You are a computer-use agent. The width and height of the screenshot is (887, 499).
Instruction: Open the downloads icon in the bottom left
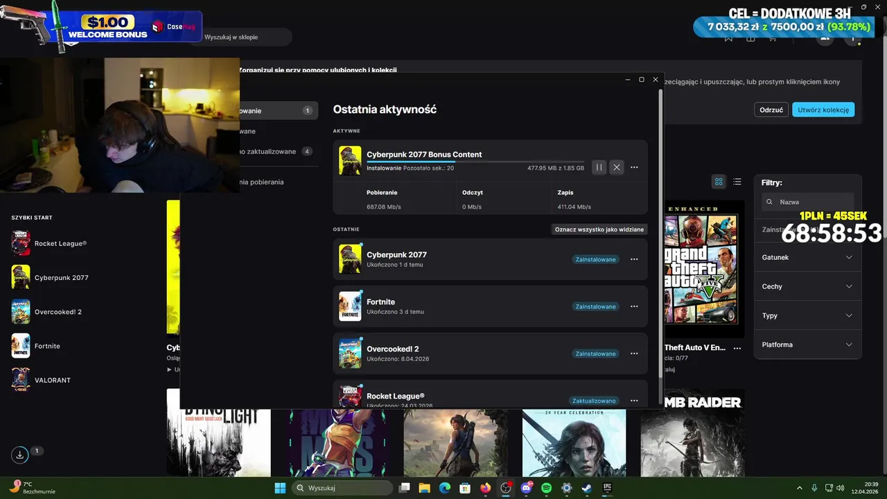point(20,455)
